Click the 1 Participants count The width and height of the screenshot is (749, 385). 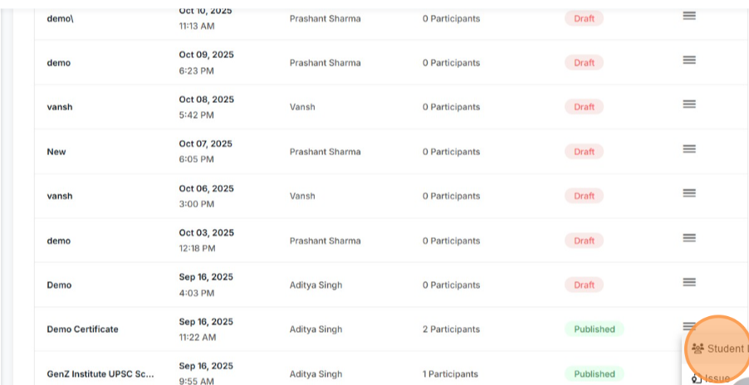coord(450,374)
